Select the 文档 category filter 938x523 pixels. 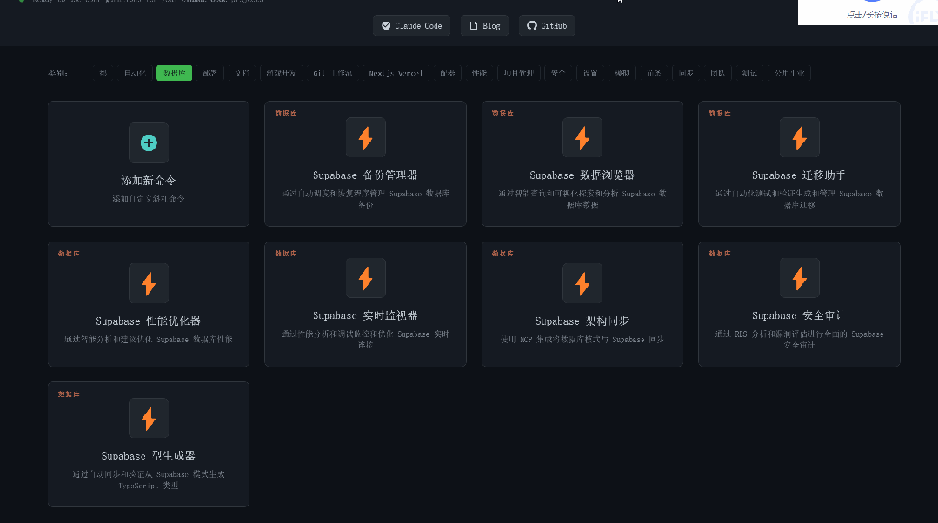click(x=243, y=73)
